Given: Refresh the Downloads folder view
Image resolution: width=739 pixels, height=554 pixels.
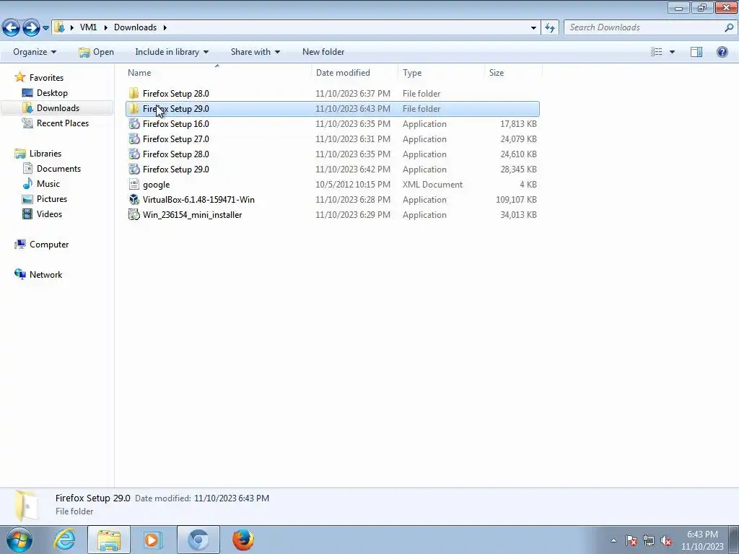Looking at the screenshot, I should [x=550, y=28].
